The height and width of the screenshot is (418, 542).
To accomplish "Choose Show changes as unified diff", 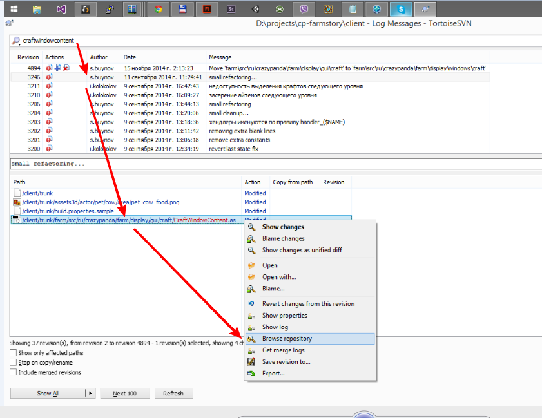I will point(301,250).
